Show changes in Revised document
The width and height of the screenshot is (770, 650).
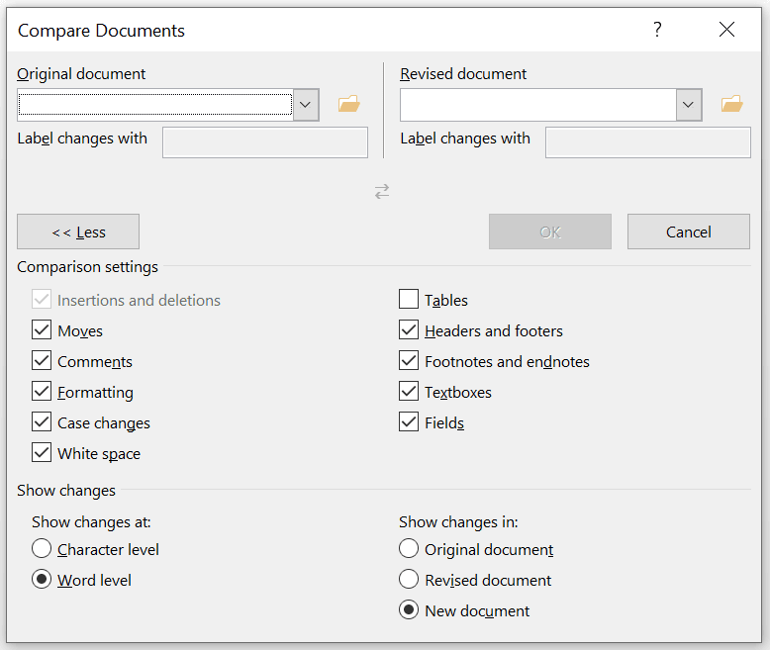point(409,580)
